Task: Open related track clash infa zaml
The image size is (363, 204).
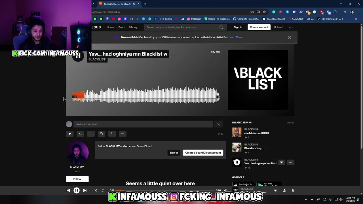Action: tap(256, 133)
